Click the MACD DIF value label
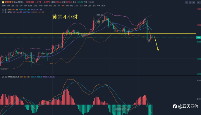The width and height of the screenshot is (201, 115). point(25,77)
